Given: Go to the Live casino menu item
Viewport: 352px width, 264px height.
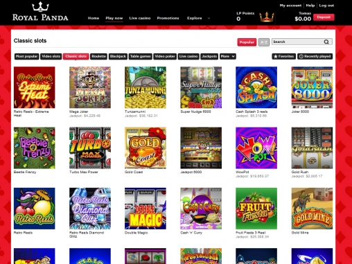Looking at the screenshot, I should 140,18.
